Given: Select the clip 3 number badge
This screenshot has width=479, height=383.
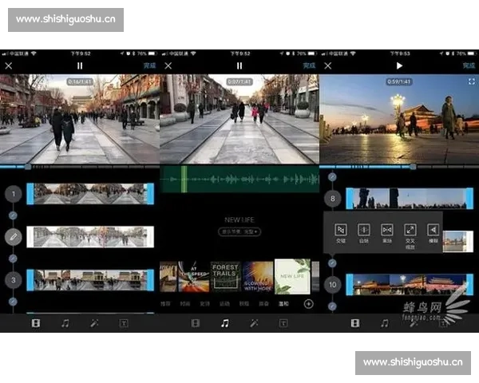Looking at the screenshot, I should click(13, 280).
